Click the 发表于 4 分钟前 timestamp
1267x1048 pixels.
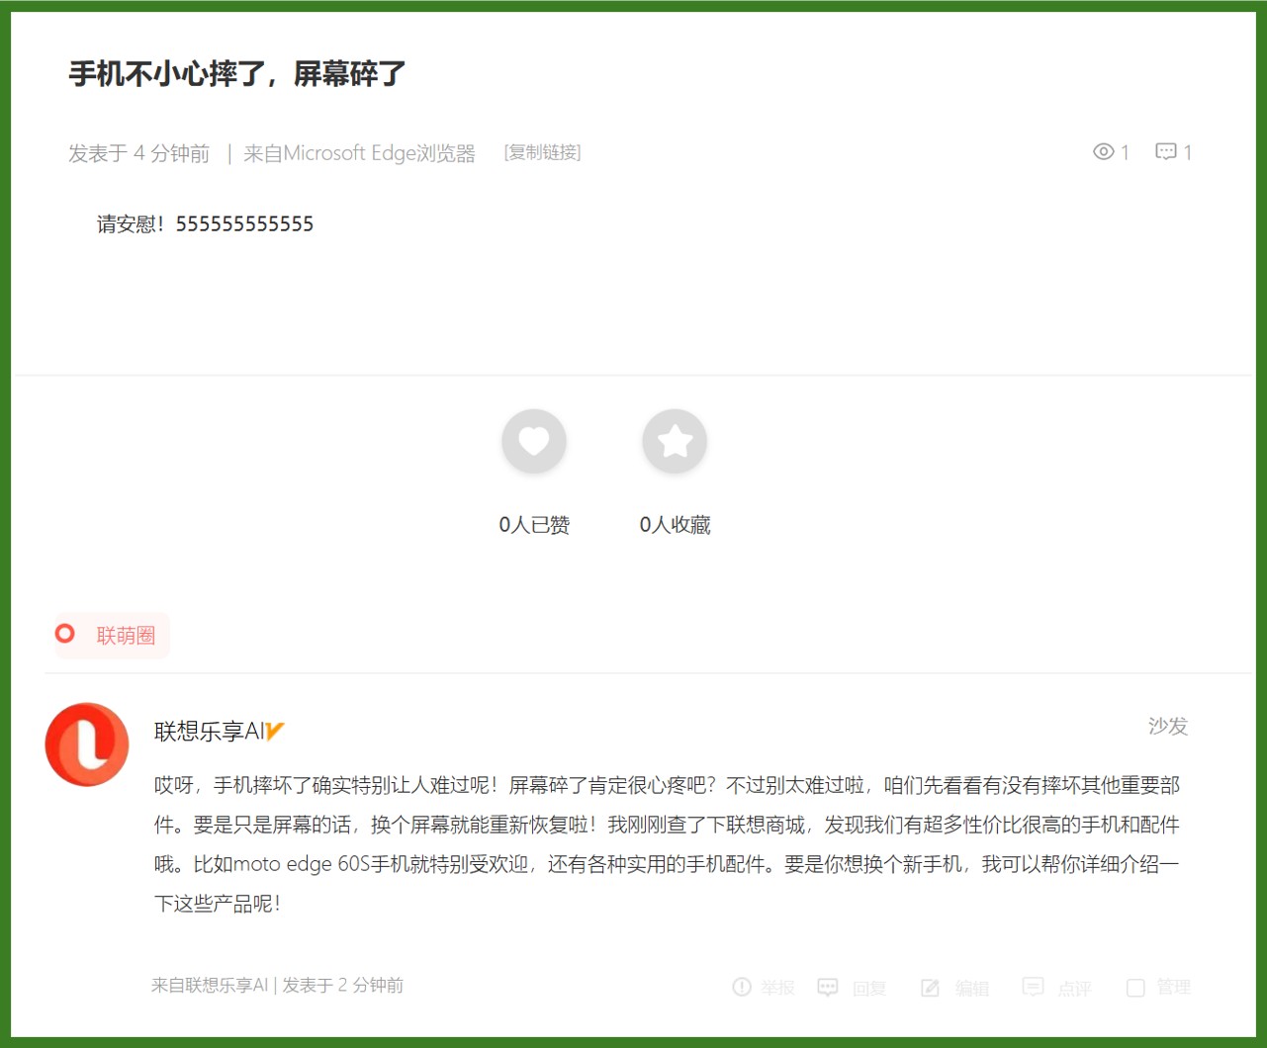(x=139, y=153)
